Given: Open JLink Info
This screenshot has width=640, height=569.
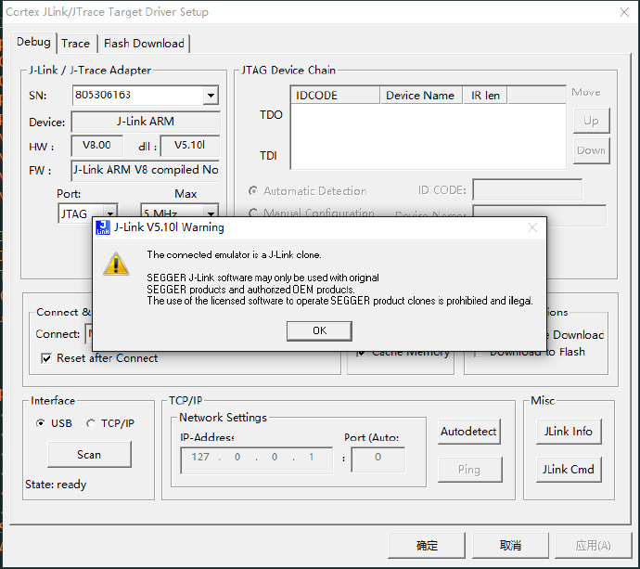Looking at the screenshot, I should 569,432.
